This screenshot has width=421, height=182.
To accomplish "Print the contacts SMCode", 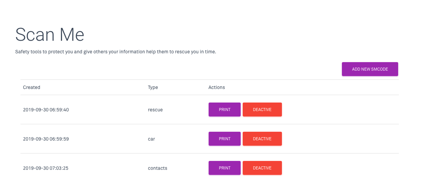I will click(225, 168).
